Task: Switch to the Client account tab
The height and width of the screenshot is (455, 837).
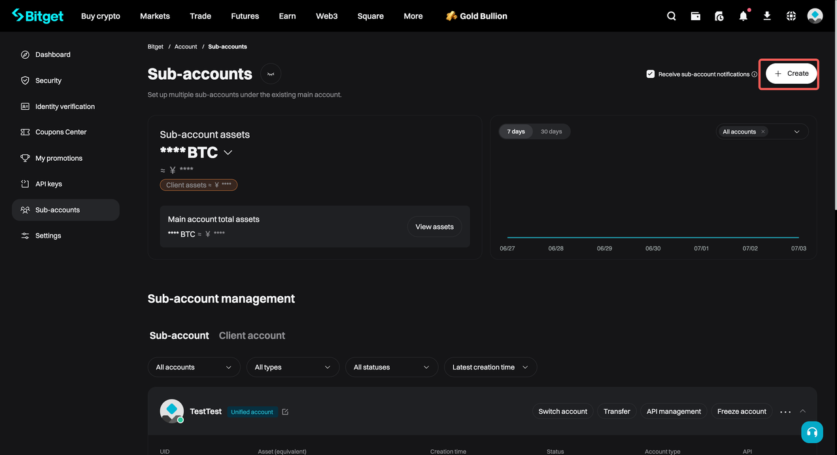Action: point(252,335)
